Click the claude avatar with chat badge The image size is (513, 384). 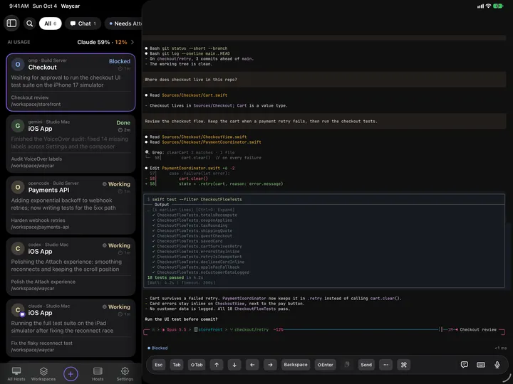pos(18,310)
